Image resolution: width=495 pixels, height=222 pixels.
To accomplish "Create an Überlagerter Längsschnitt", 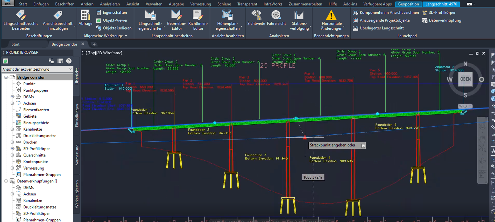I will (378, 28).
